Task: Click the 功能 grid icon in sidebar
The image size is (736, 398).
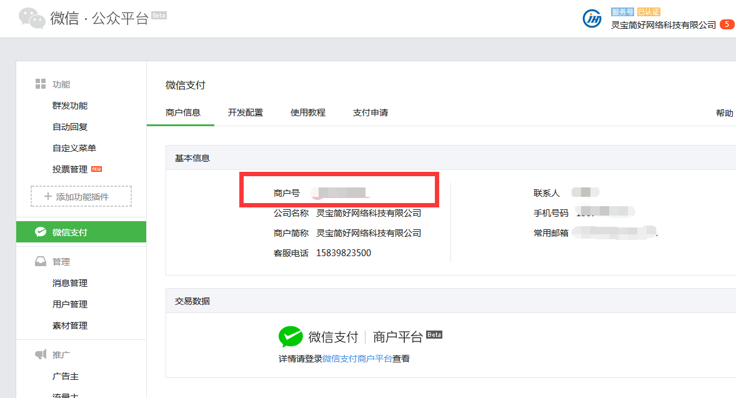Action: point(41,84)
